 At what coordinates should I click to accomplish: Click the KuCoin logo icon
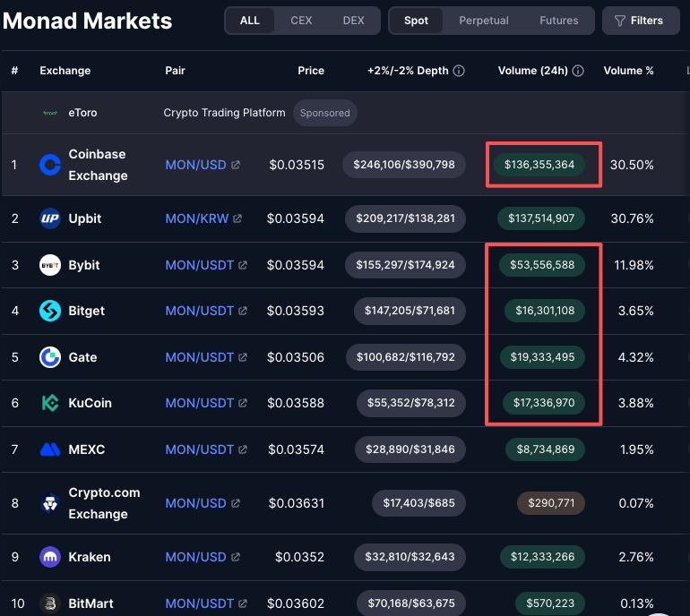coord(50,403)
